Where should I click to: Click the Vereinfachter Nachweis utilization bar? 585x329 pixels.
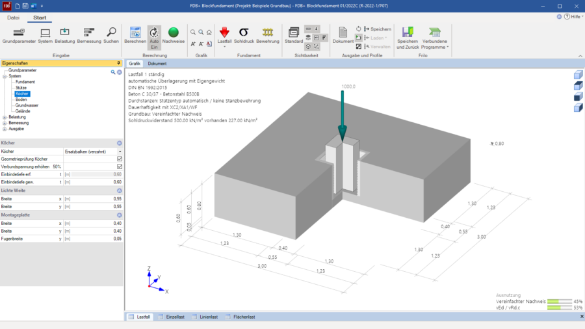tap(559, 302)
